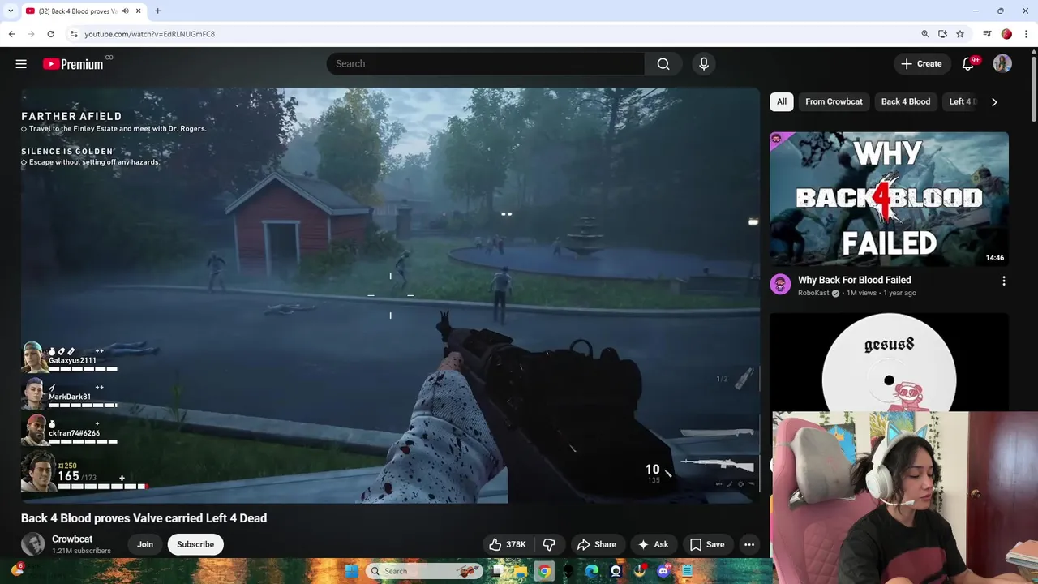Go back in the browser
Viewport: 1038px width, 584px height.
(12, 34)
